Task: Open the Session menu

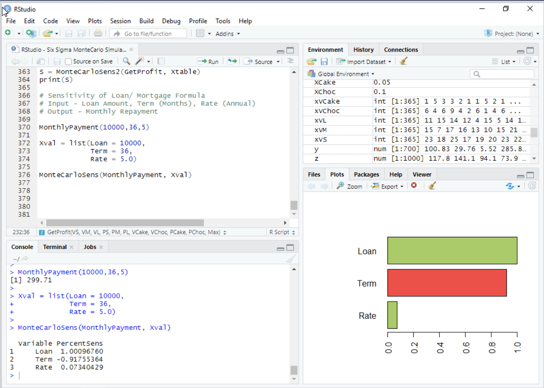Action: [x=120, y=21]
